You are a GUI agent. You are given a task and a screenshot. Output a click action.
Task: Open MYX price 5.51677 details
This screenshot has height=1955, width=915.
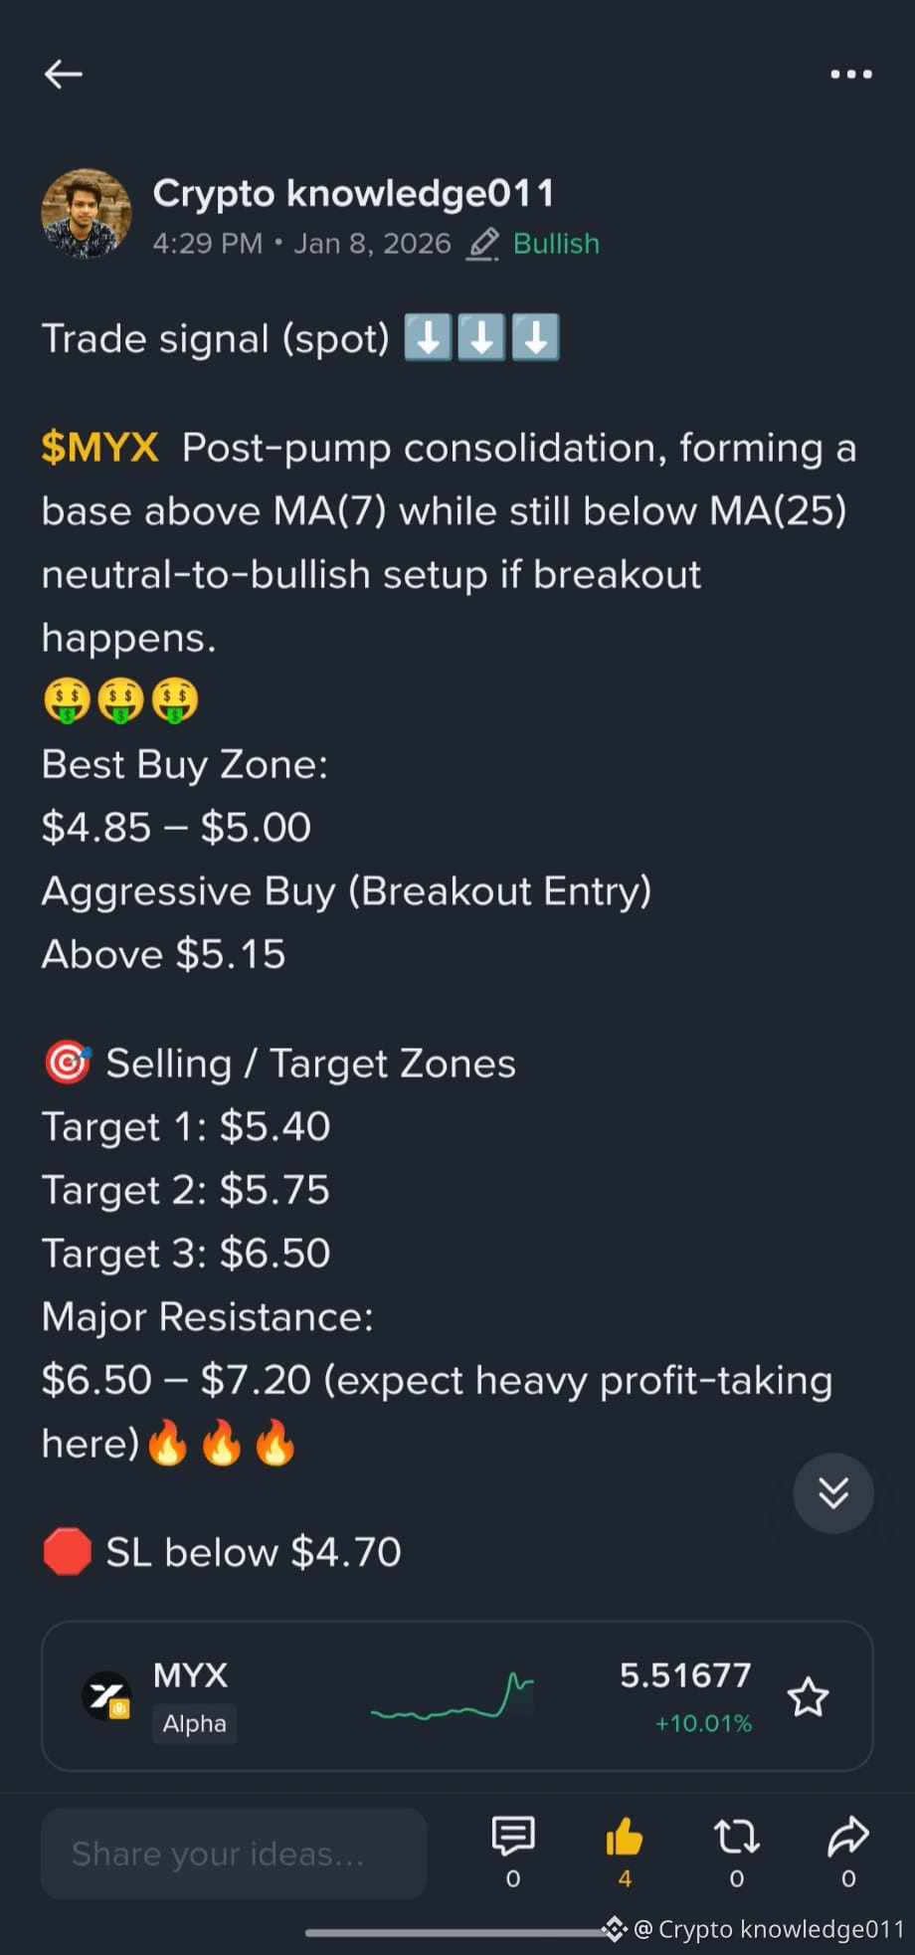(685, 1675)
